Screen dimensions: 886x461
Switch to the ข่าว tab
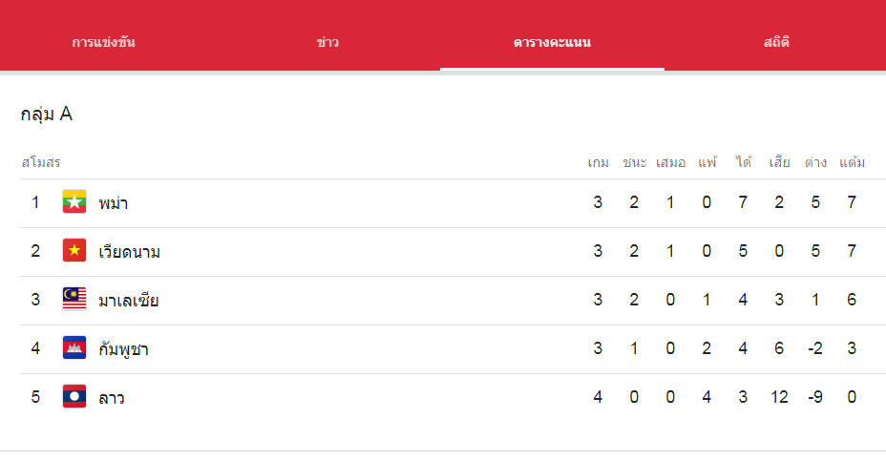click(327, 42)
